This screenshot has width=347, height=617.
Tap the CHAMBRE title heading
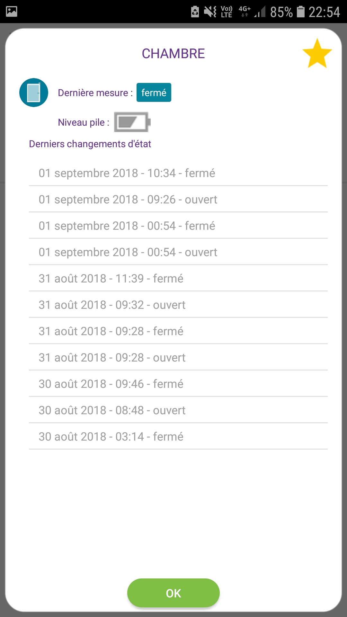tap(173, 54)
